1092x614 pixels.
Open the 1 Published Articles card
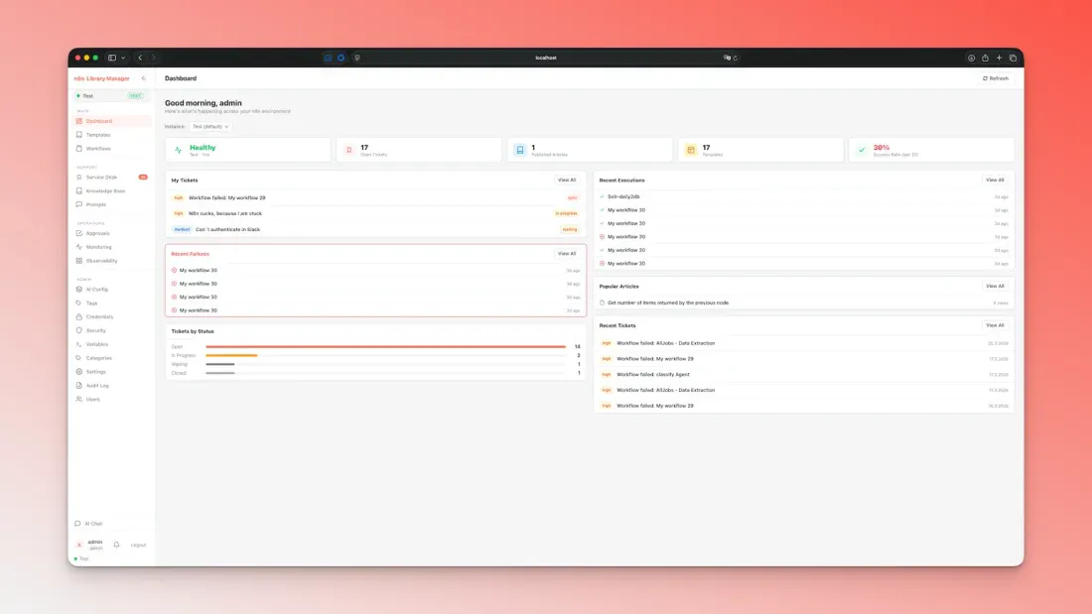pos(590,150)
